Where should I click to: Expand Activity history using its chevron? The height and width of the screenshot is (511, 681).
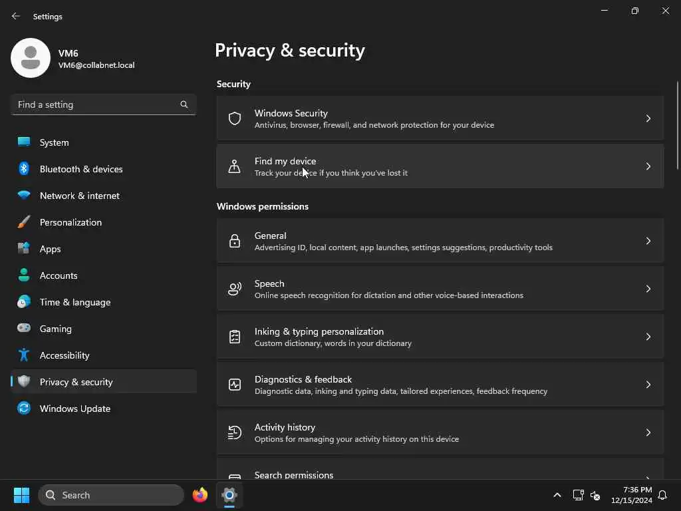point(648,432)
